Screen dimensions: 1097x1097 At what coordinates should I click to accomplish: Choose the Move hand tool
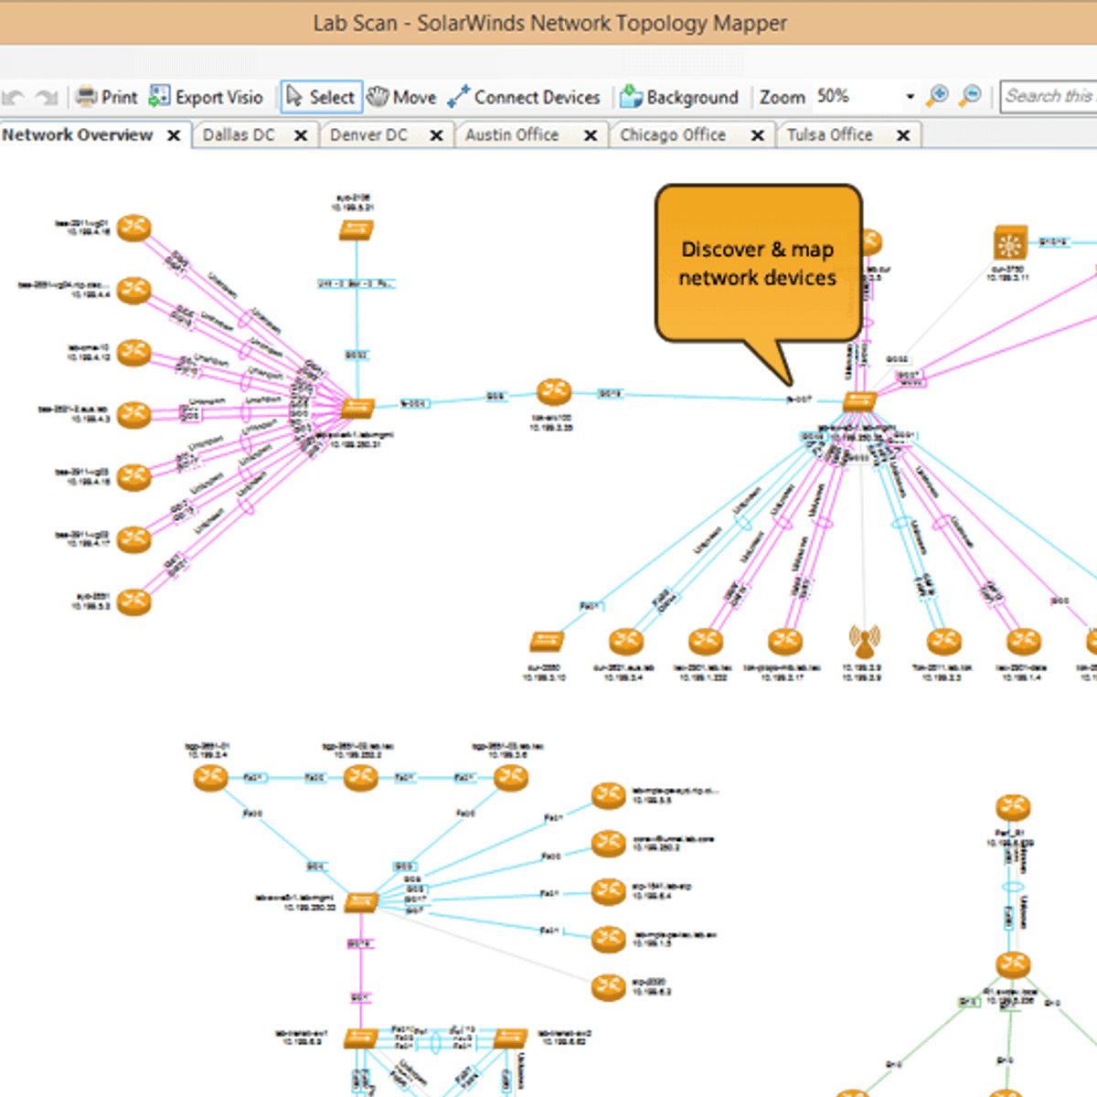click(x=377, y=96)
